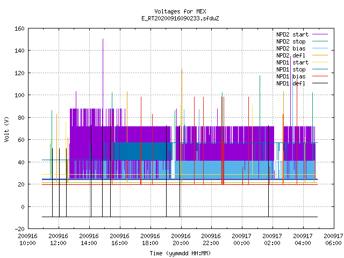This screenshot has width=344, height=258.
Task: Click the x-axis tick 200916 18:00
Action: [150, 240]
